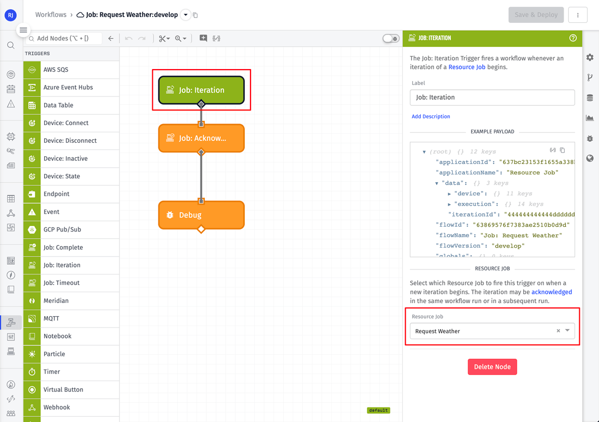Collapse the payload root node
The width and height of the screenshot is (599, 422).
point(424,152)
